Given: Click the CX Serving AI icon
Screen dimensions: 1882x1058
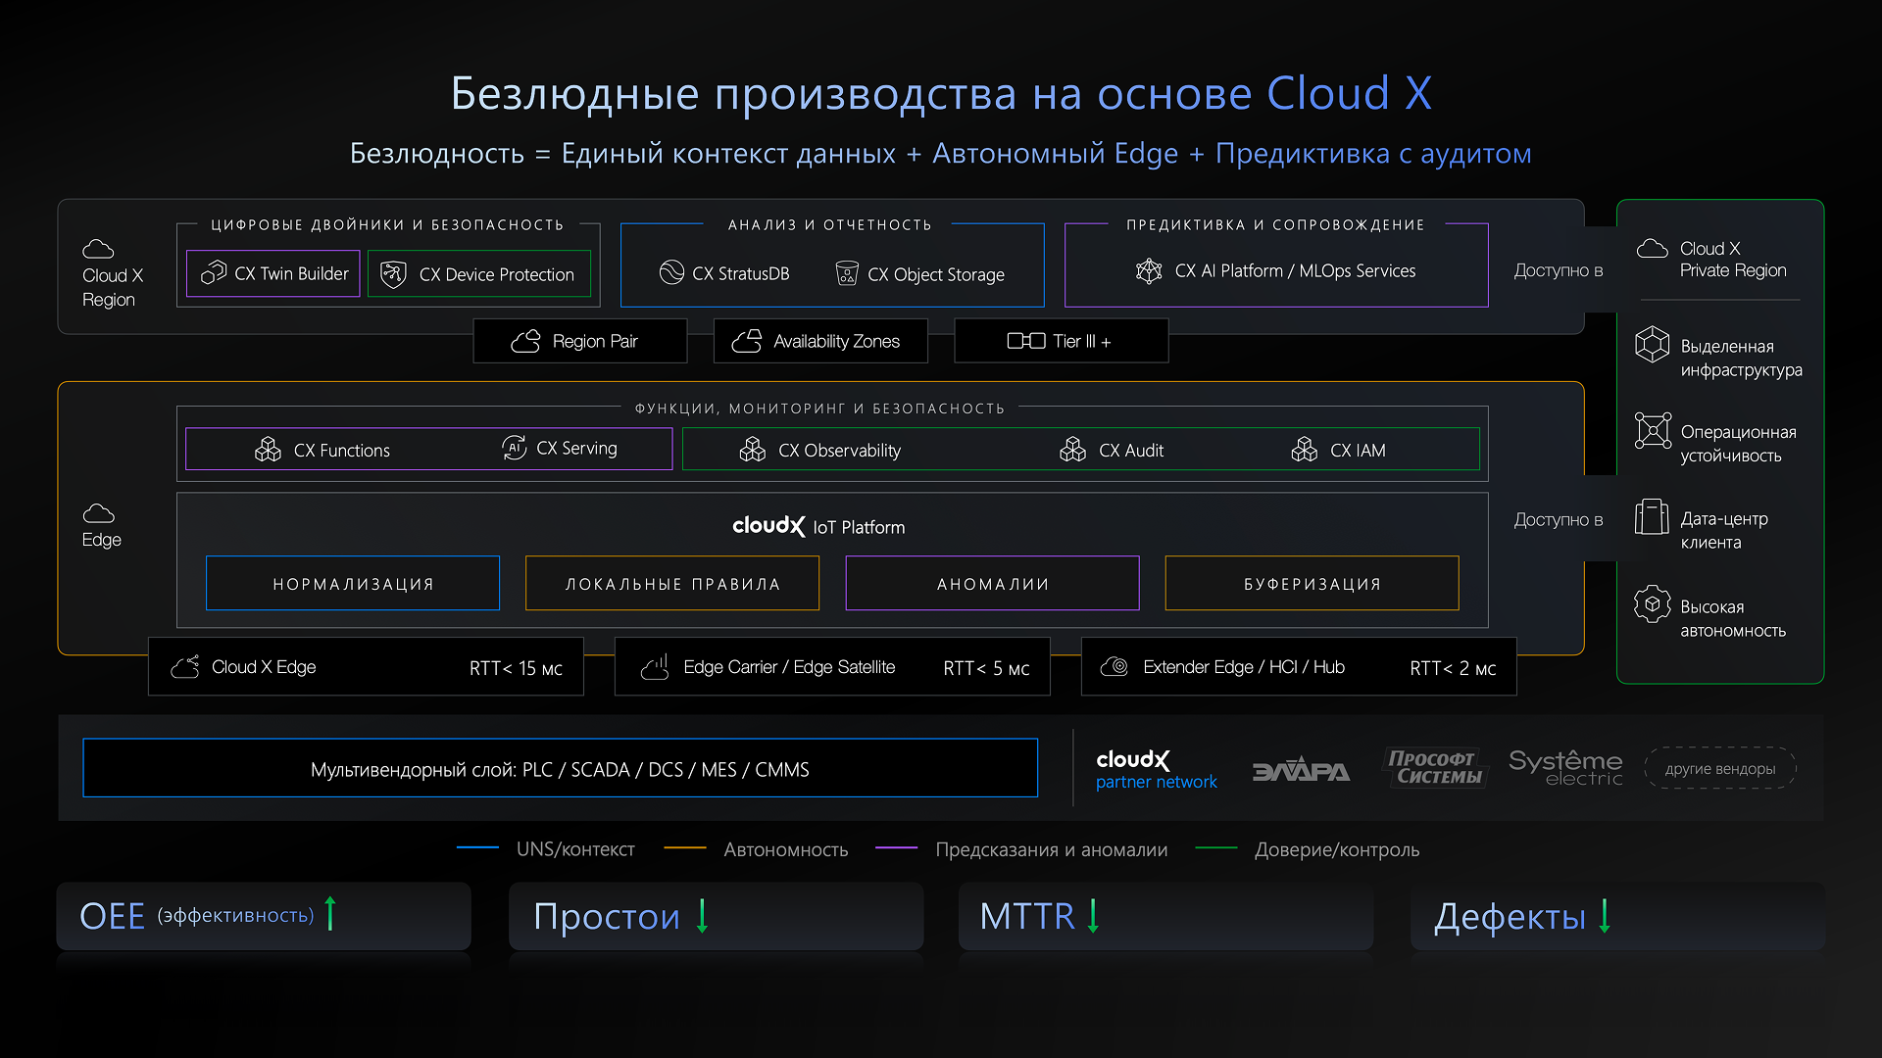Looking at the screenshot, I should (x=515, y=447).
